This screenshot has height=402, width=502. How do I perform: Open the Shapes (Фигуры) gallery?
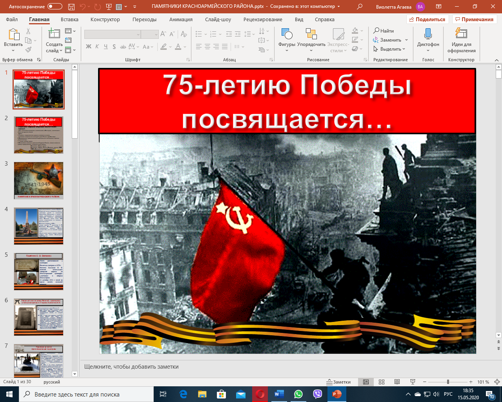coord(287,35)
